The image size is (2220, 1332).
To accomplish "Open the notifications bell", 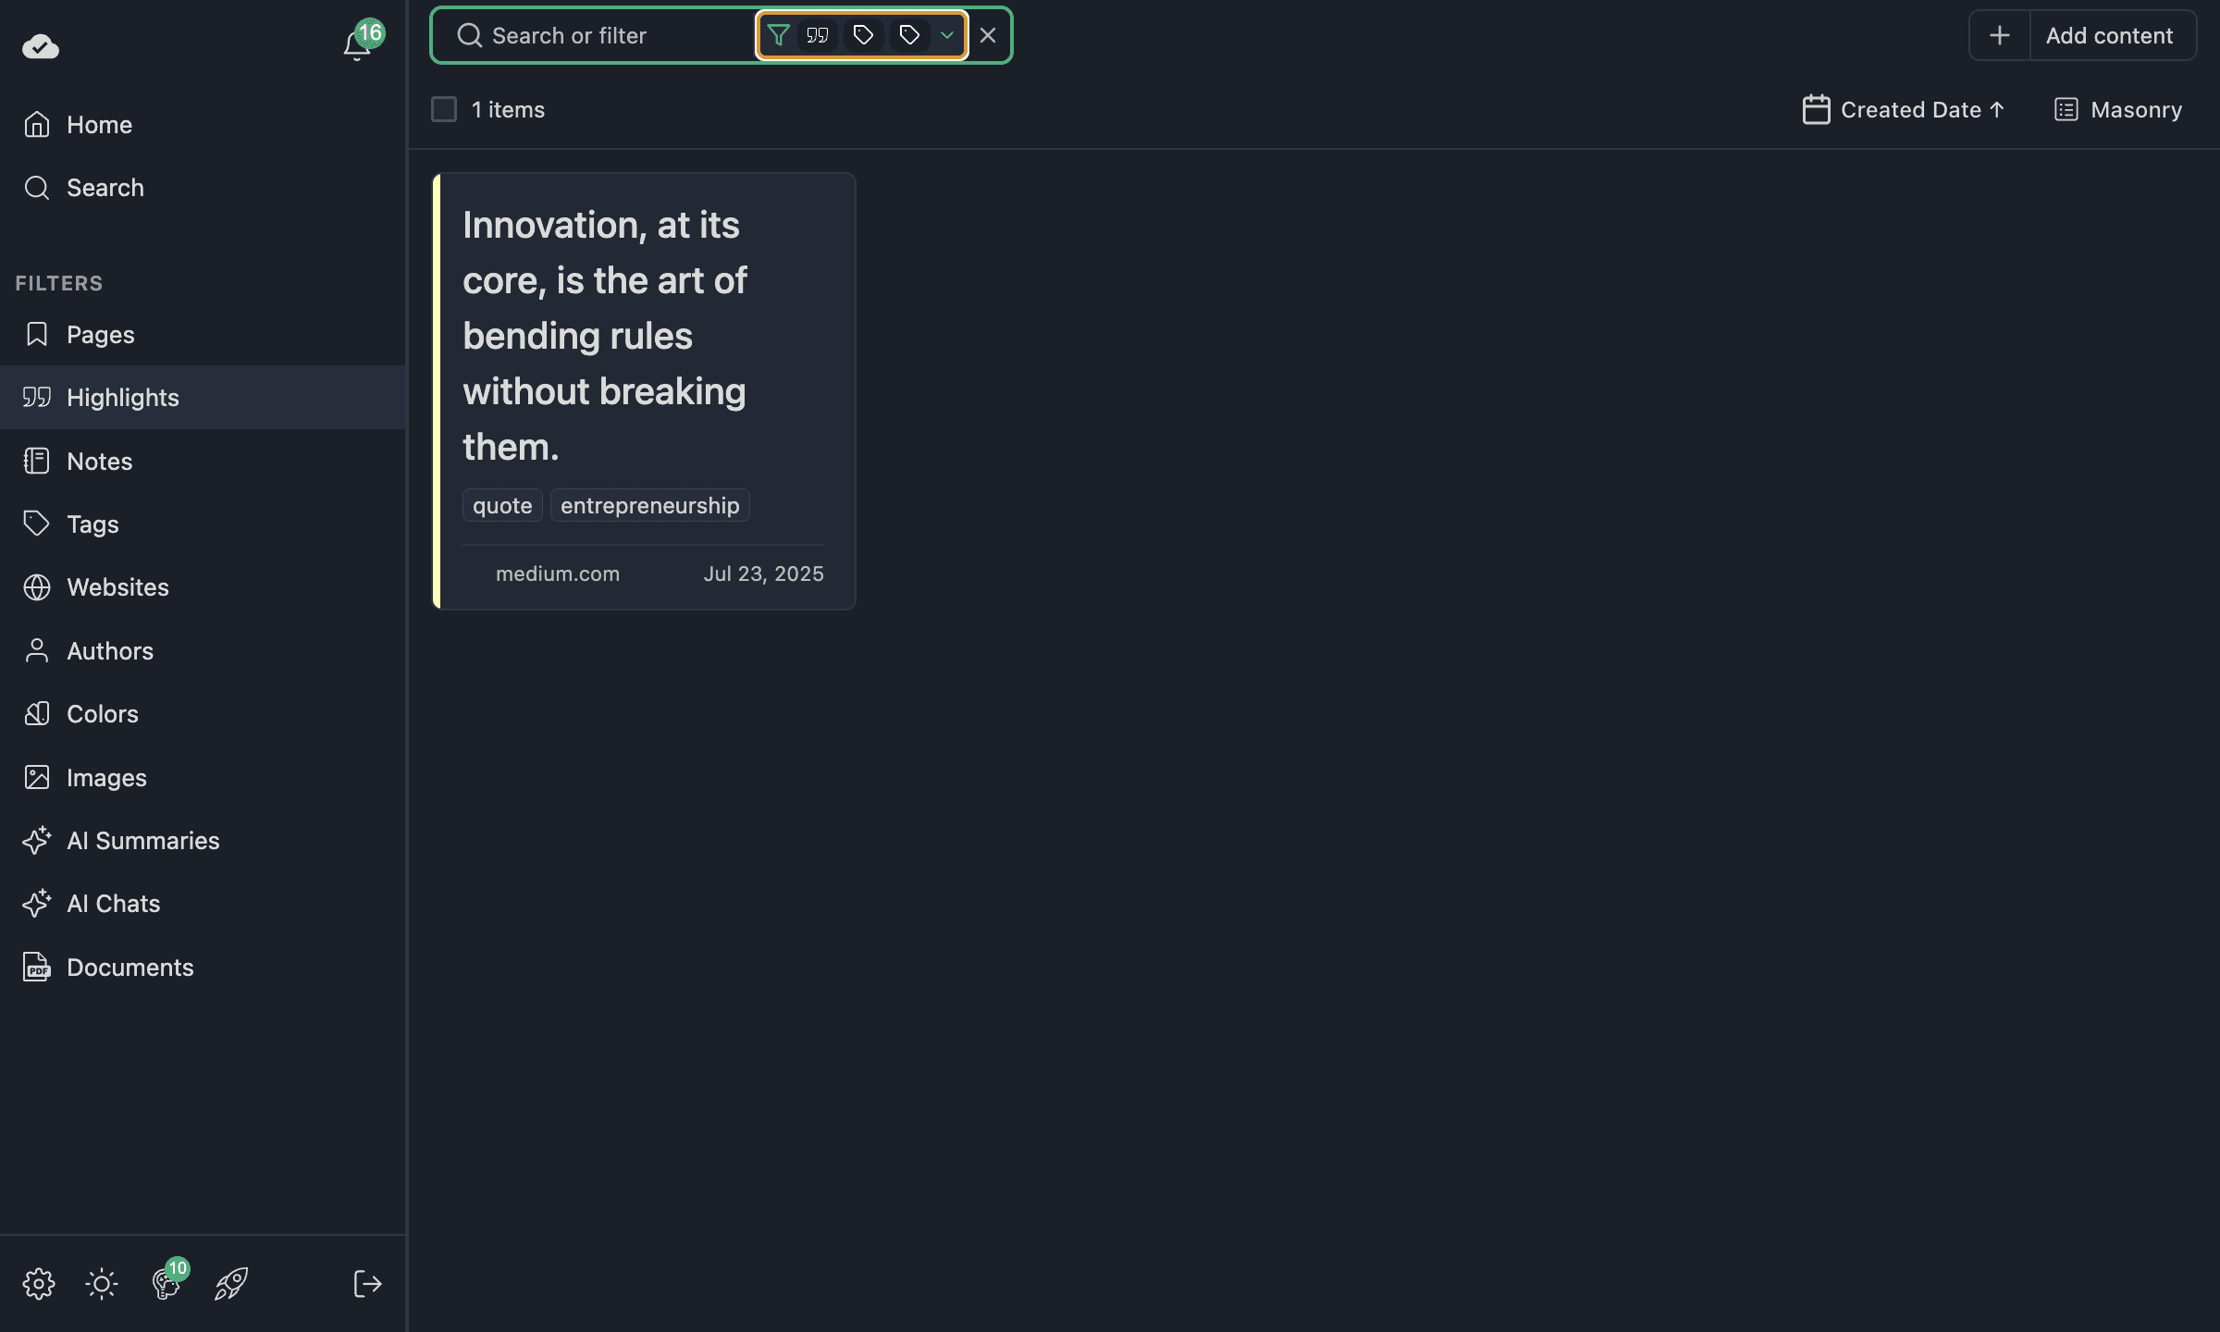I will coord(357,44).
